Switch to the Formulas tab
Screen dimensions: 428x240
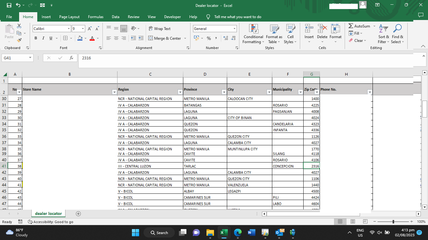tap(96, 17)
